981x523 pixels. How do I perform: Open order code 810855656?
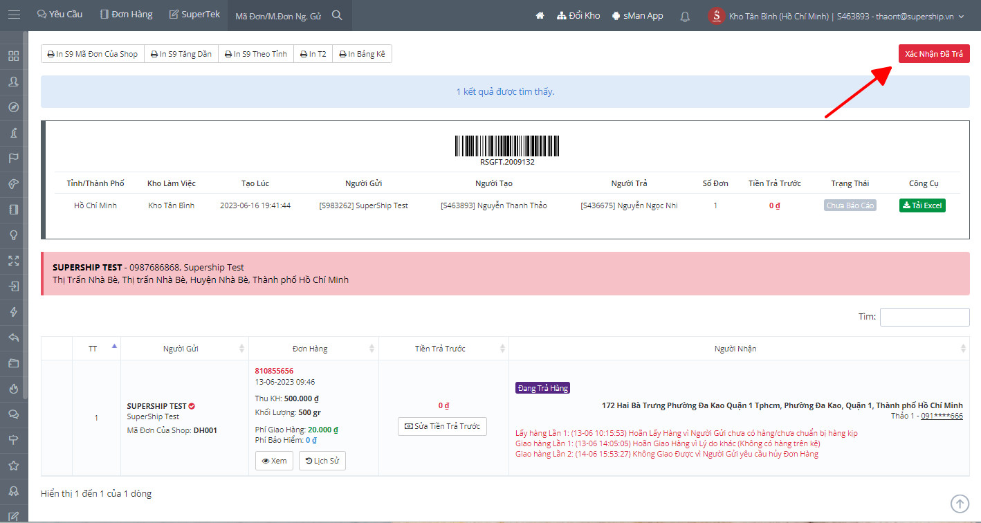[274, 371]
